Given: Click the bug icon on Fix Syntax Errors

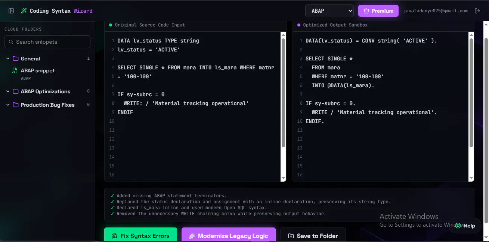Looking at the screenshot, I should pos(115,236).
